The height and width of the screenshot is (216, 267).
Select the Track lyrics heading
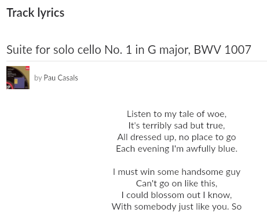[x=35, y=13]
